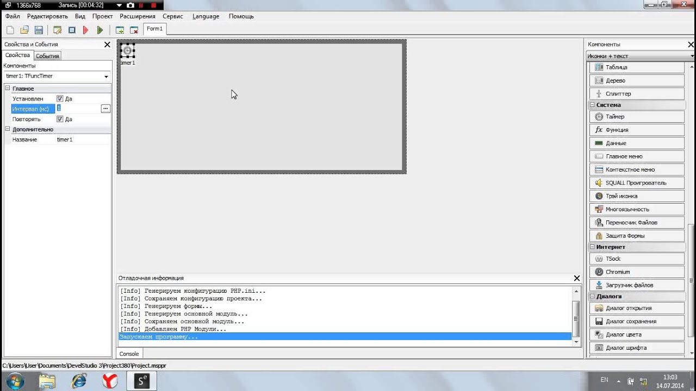696x391 pixels.
Task: Add a Многоязычность component
Action: point(637,209)
